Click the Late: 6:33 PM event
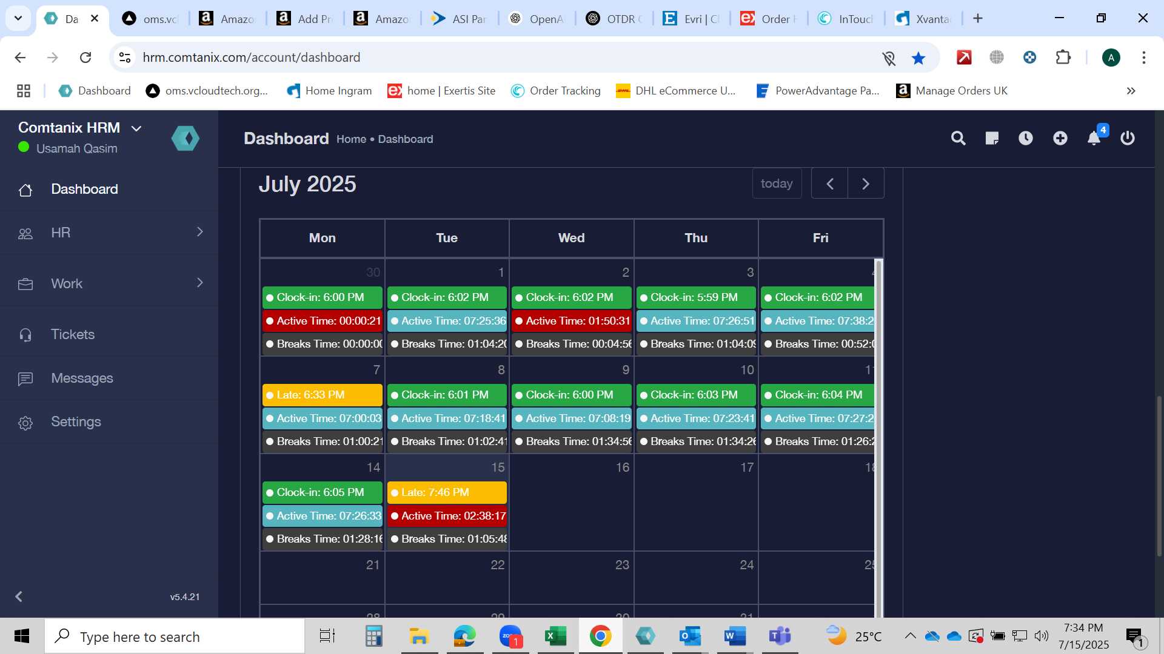1164x654 pixels. pyautogui.click(x=323, y=395)
